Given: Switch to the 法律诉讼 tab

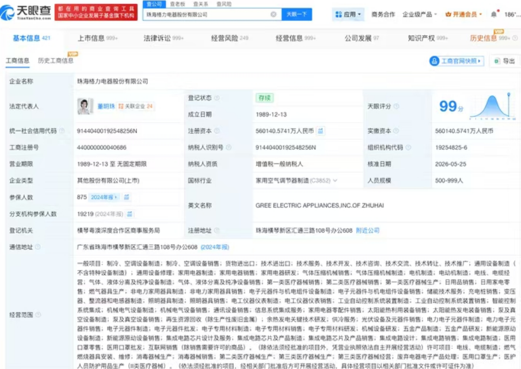Looking at the screenshot, I should 163,38.
